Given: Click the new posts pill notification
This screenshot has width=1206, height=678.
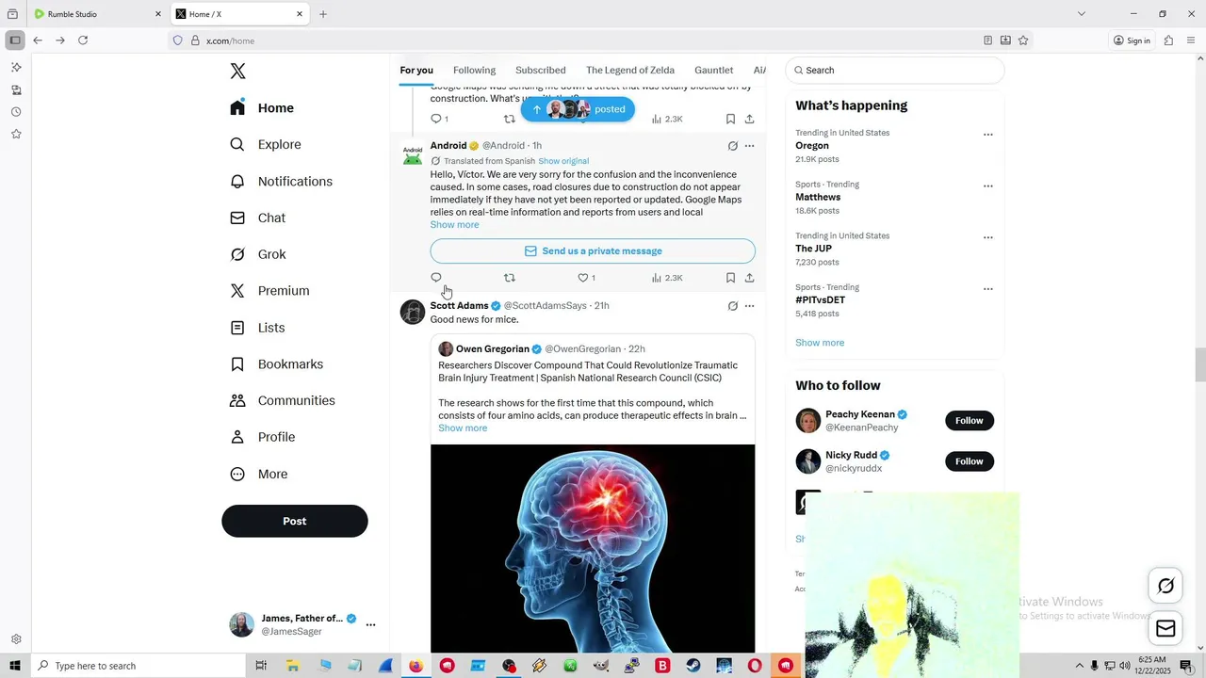Looking at the screenshot, I should pyautogui.click(x=578, y=109).
